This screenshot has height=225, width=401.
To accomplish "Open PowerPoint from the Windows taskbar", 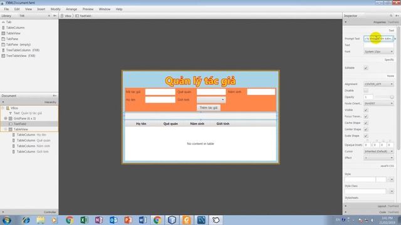I will tap(128, 220).
